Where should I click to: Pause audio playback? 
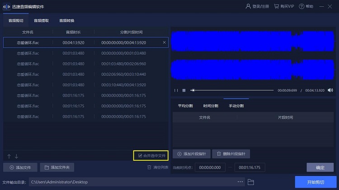pyautogui.click(x=176, y=90)
